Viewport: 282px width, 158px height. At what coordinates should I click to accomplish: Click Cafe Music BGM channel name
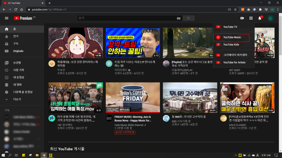[129, 125]
